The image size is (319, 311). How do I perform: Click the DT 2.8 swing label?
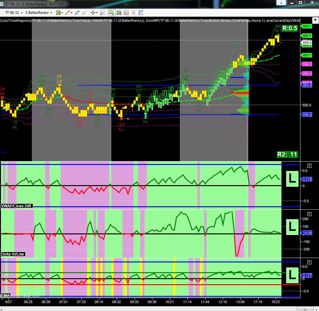click(x=59, y=79)
